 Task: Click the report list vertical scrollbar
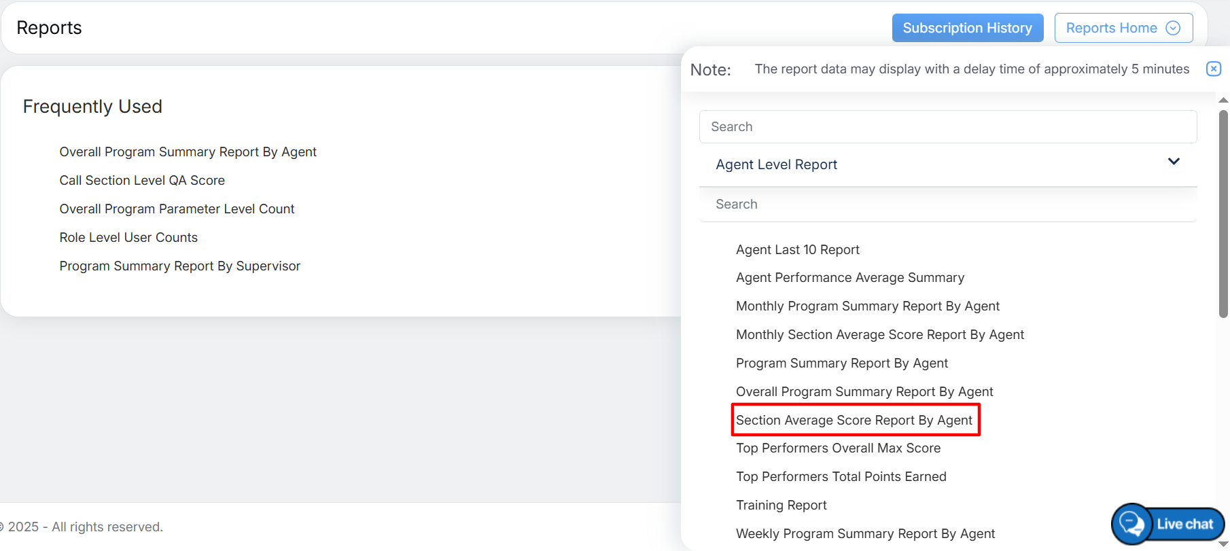pos(1223,214)
